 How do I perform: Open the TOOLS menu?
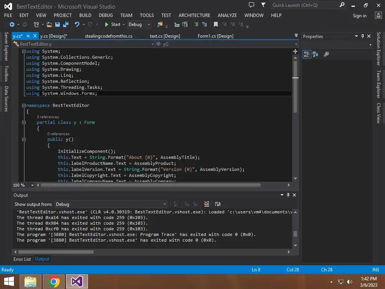pos(147,15)
